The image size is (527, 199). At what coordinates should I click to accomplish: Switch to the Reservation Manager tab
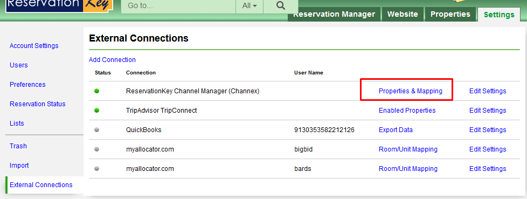(x=334, y=14)
